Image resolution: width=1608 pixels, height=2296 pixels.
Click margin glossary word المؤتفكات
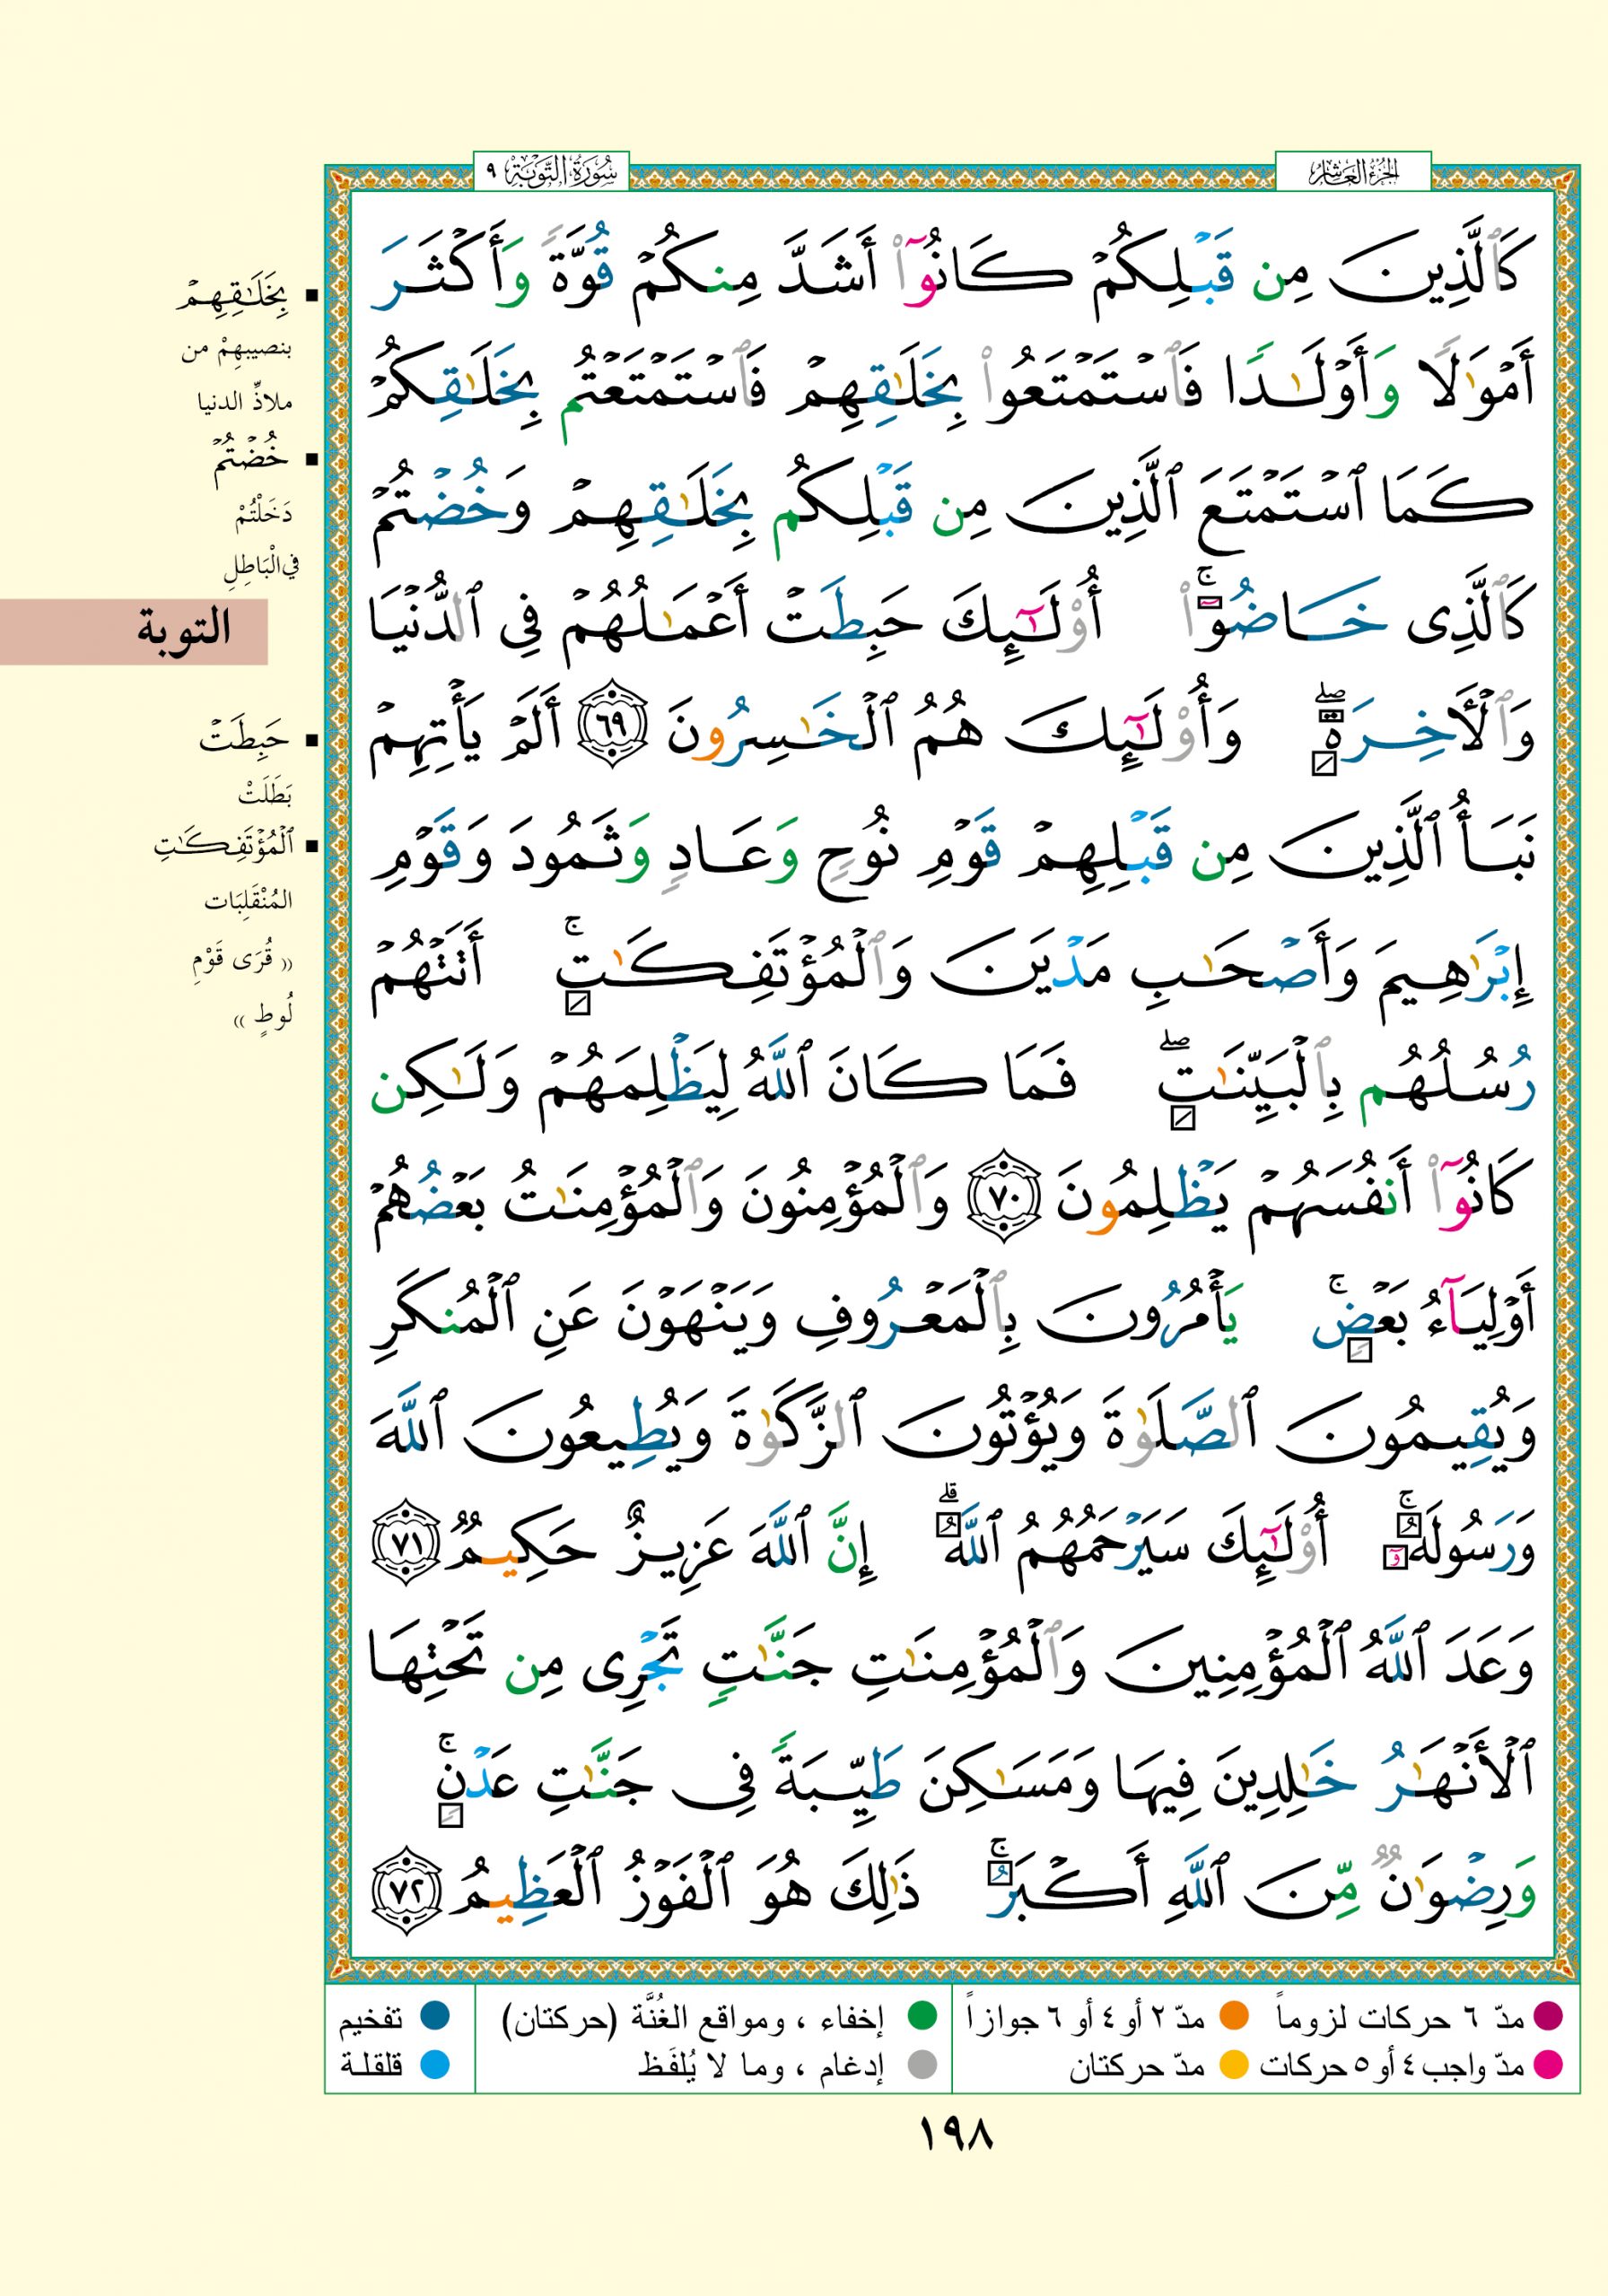point(223,847)
